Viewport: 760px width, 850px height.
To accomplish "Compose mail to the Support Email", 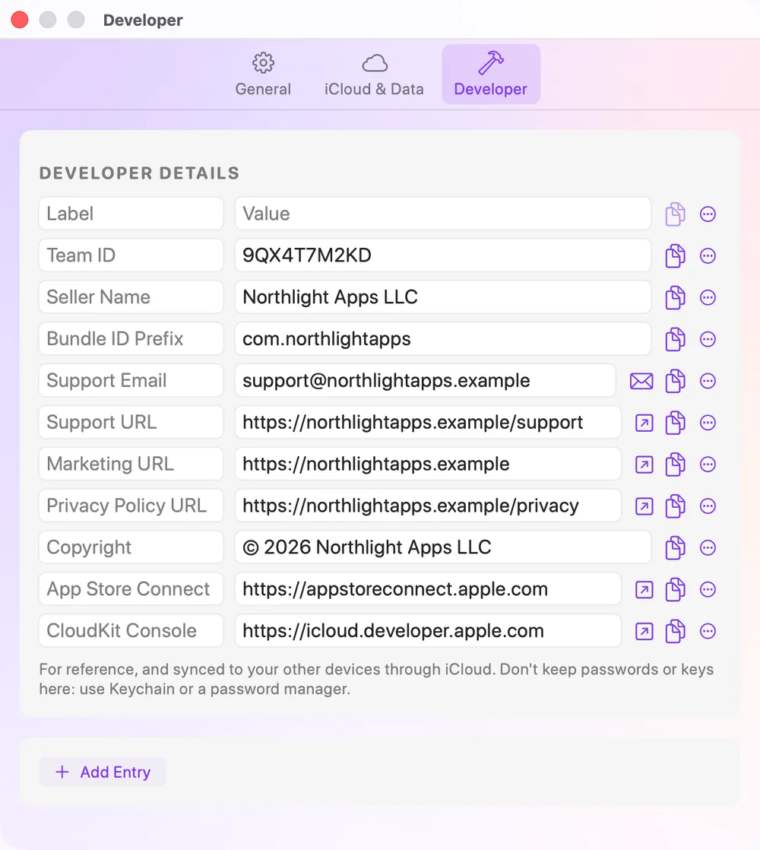I will (641, 381).
